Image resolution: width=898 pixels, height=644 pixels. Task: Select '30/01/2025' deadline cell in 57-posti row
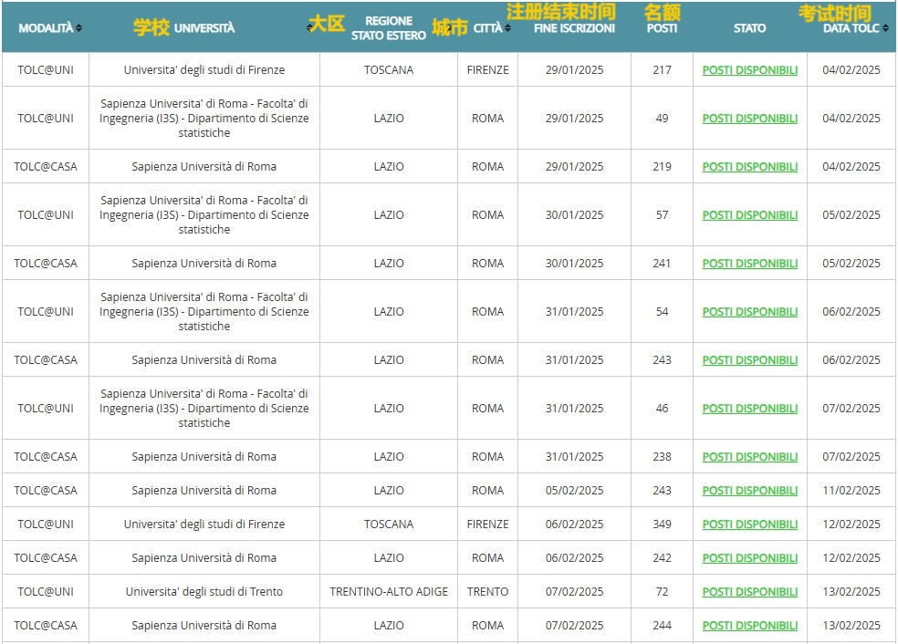tap(574, 215)
